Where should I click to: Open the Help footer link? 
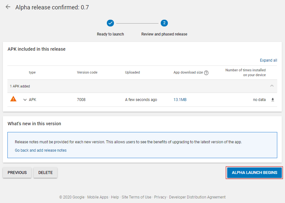point(115,197)
